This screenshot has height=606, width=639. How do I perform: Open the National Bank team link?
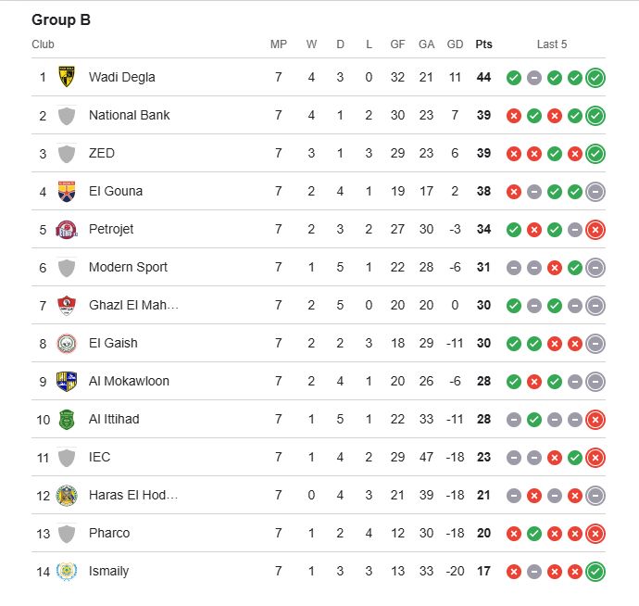[129, 115]
